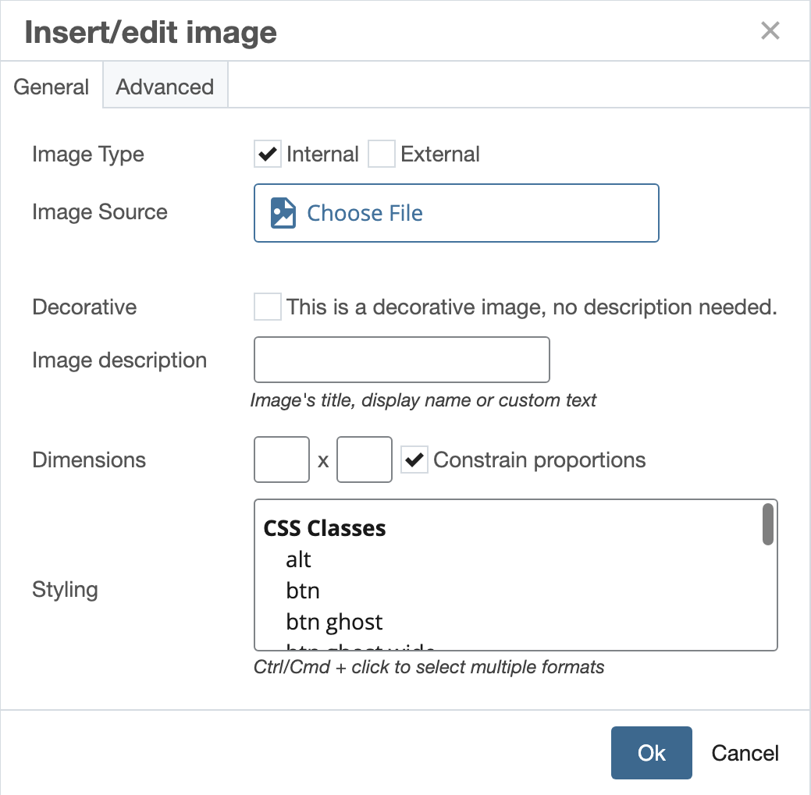Select the btn CSS class
Viewport: 811px width, 795px height.
[303, 591]
